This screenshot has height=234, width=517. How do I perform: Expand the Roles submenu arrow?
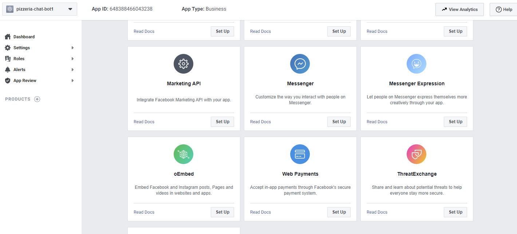coord(73,59)
